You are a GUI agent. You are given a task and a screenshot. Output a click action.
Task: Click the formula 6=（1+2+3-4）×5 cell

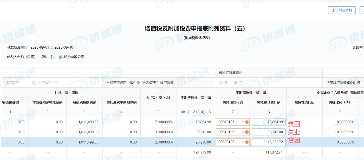[196, 112]
